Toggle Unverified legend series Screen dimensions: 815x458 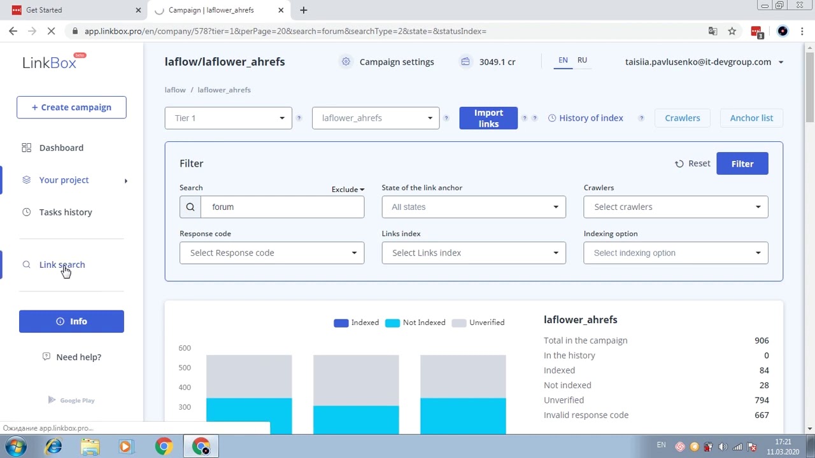(478, 323)
